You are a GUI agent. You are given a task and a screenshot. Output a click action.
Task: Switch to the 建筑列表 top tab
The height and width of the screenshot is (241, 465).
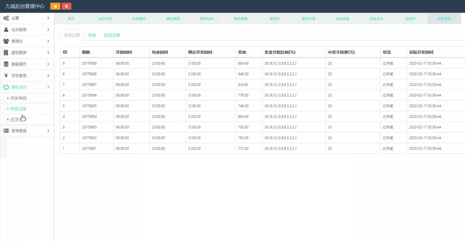[308, 19]
